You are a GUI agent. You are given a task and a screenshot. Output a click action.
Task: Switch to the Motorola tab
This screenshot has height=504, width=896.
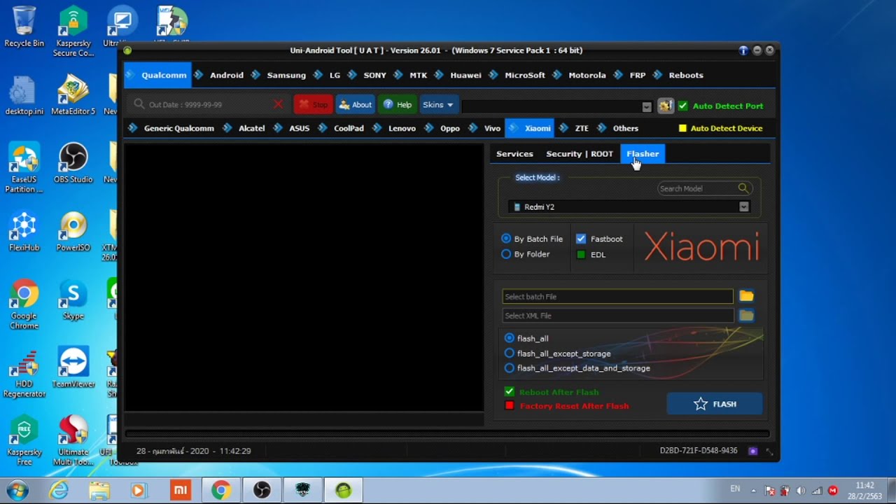click(x=580, y=75)
